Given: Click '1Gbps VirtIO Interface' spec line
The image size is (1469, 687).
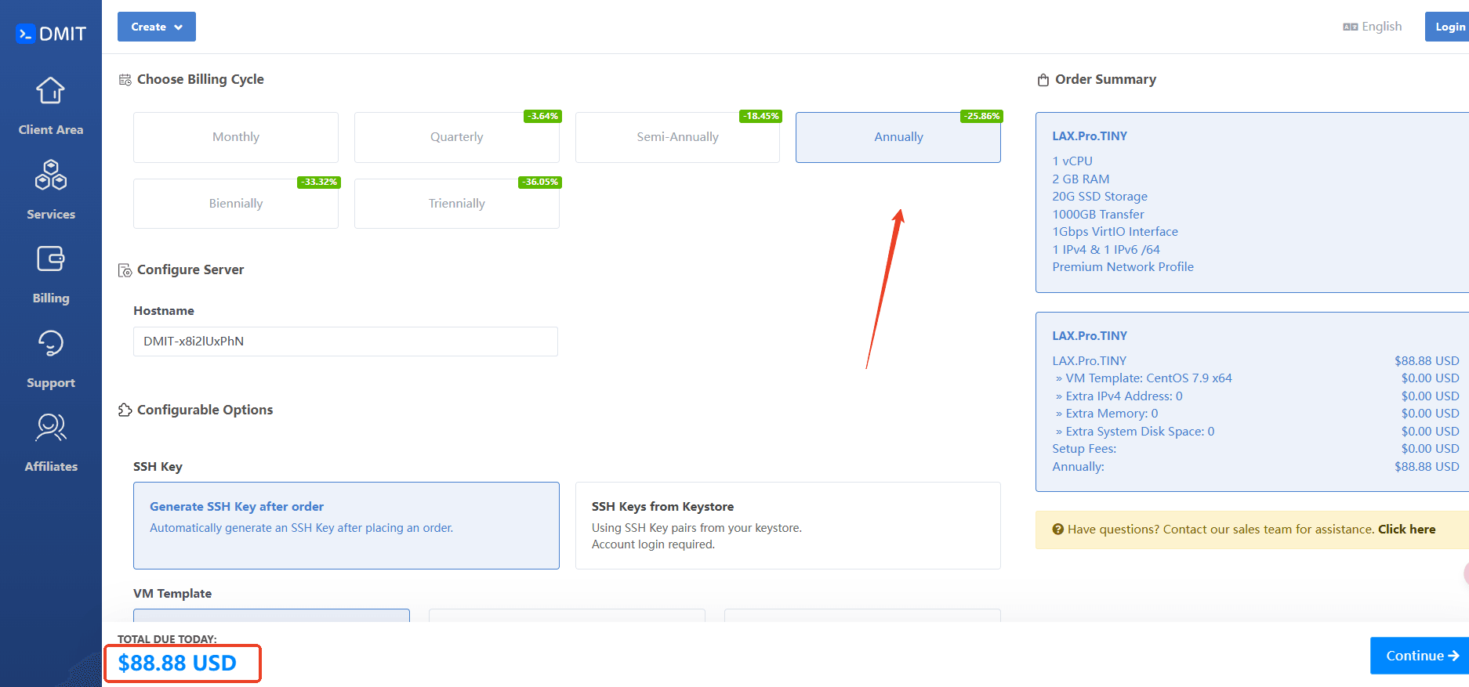Looking at the screenshot, I should pos(1115,232).
